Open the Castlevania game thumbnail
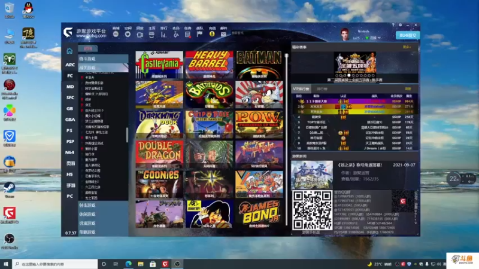This screenshot has width=479, height=269. (x=159, y=65)
